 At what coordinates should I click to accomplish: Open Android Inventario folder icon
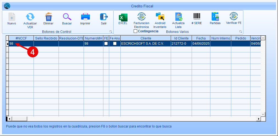[160, 17]
